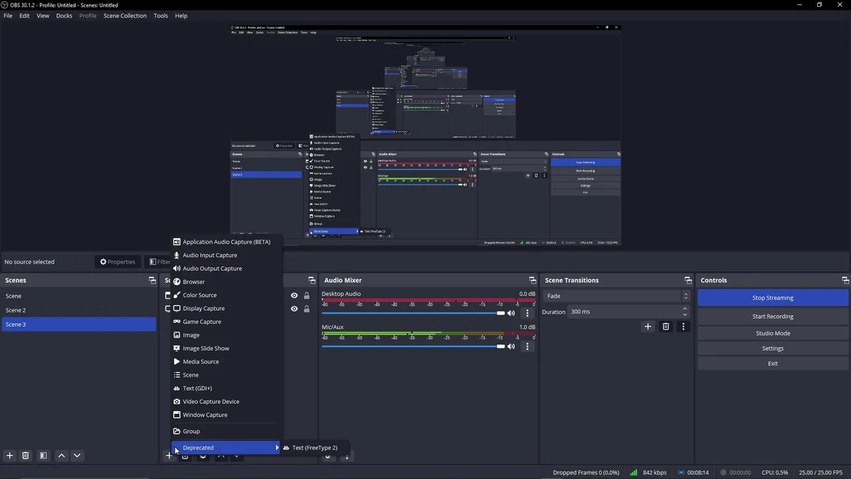Open the Tools menu
This screenshot has width=851, height=479.
[x=161, y=15]
